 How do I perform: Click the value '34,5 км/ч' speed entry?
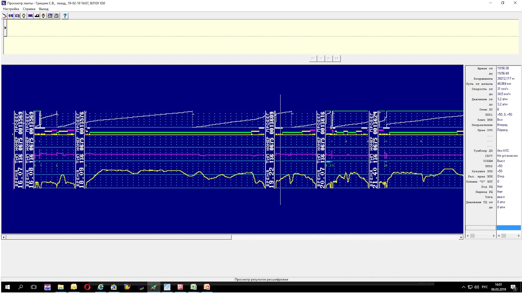(x=504, y=94)
